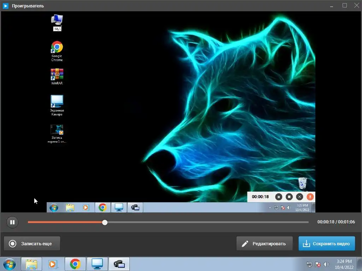The height and width of the screenshot is (271, 362).
Task: Switch to the camcorder app on bottom taskbar
Action: [x=119, y=264]
